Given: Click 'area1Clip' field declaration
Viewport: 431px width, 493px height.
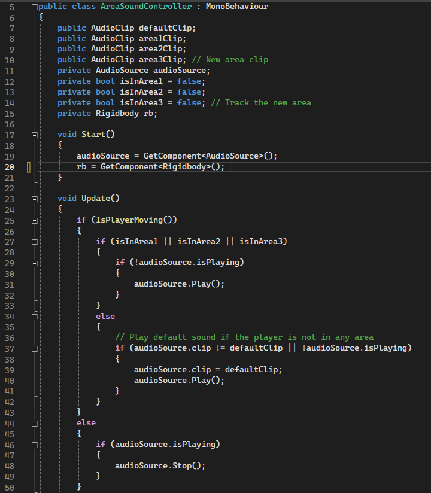Looking at the screenshot, I should (160, 39).
